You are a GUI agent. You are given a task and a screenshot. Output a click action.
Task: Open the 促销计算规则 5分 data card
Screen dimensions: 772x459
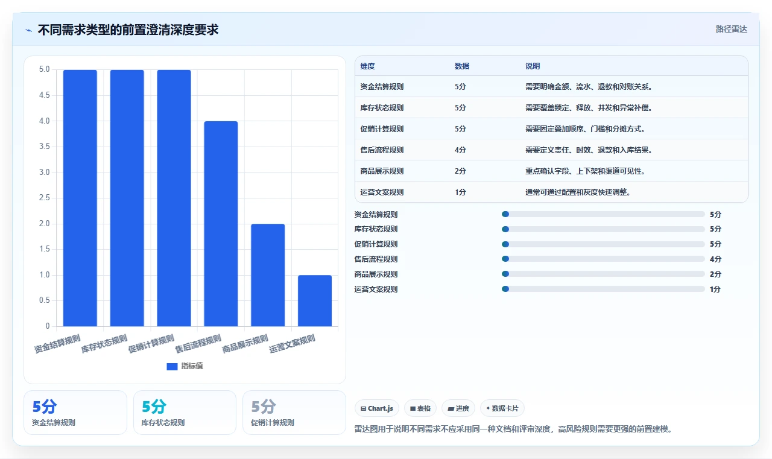point(294,413)
